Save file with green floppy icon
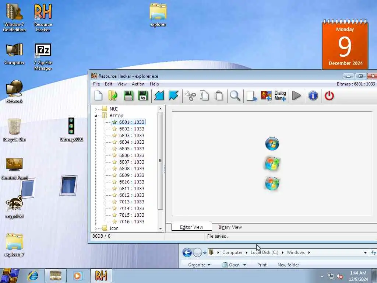The height and width of the screenshot is (283, 377). click(x=128, y=96)
